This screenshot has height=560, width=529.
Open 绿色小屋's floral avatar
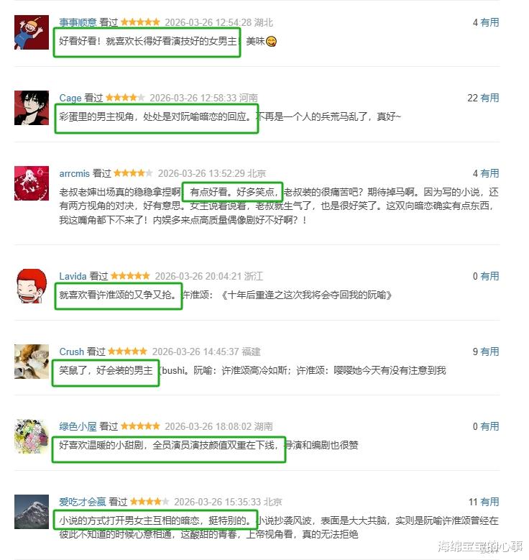pyautogui.click(x=32, y=436)
